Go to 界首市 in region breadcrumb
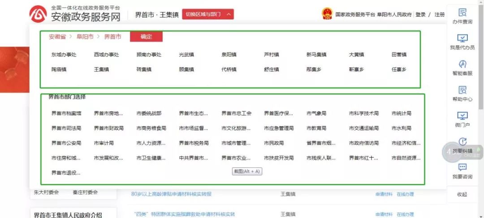The image size is (484, 218). 112,37
